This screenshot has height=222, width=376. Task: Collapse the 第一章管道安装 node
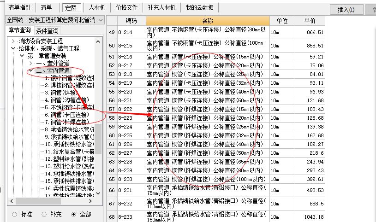[22, 56]
